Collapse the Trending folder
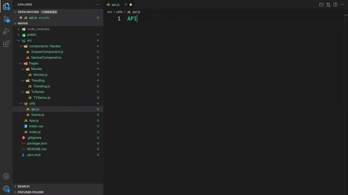Image resolution: width=348 pixels, height=195 pixels. click(x=23, y=81)
